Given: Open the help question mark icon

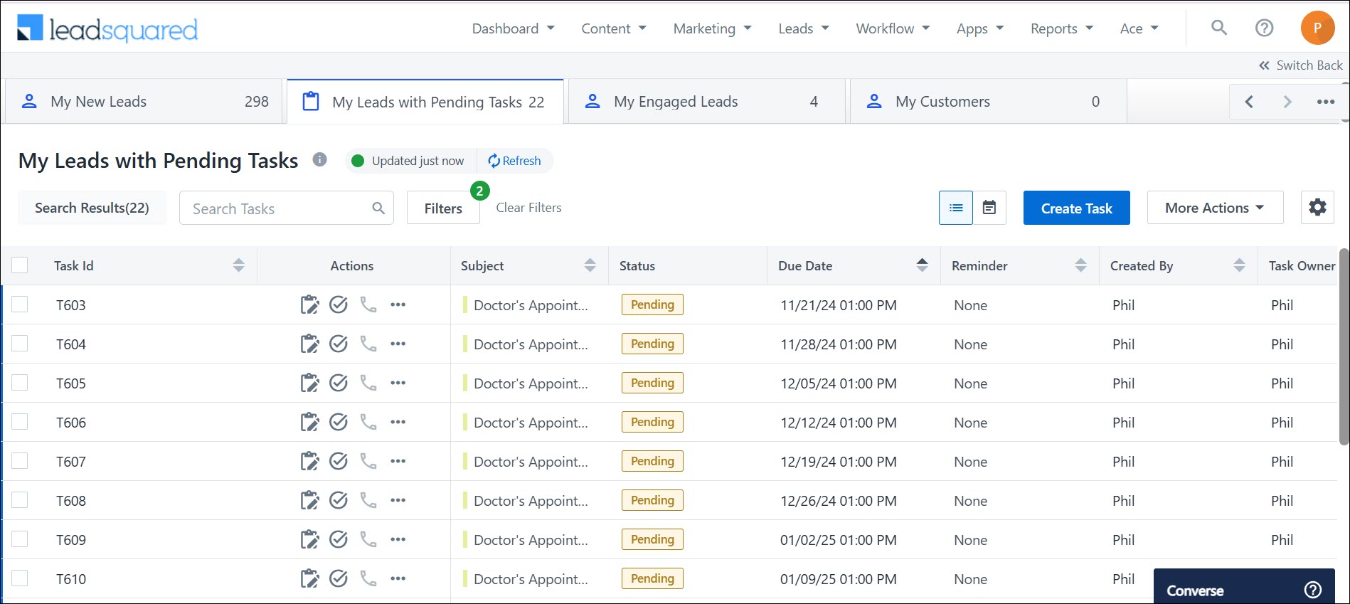Looking at the screenshot, I should tap(1264, 28).
